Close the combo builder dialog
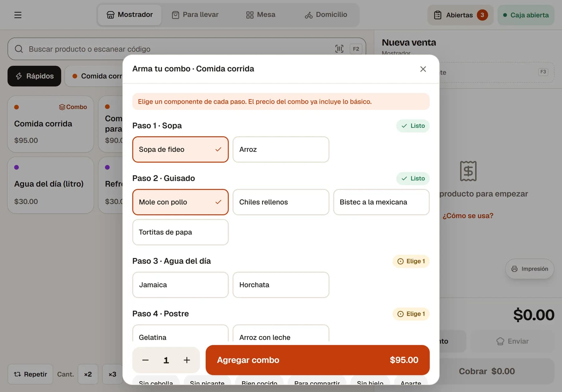 pos(423,69)
